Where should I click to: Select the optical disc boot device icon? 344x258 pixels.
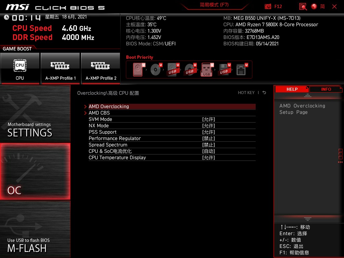[155, 70]
